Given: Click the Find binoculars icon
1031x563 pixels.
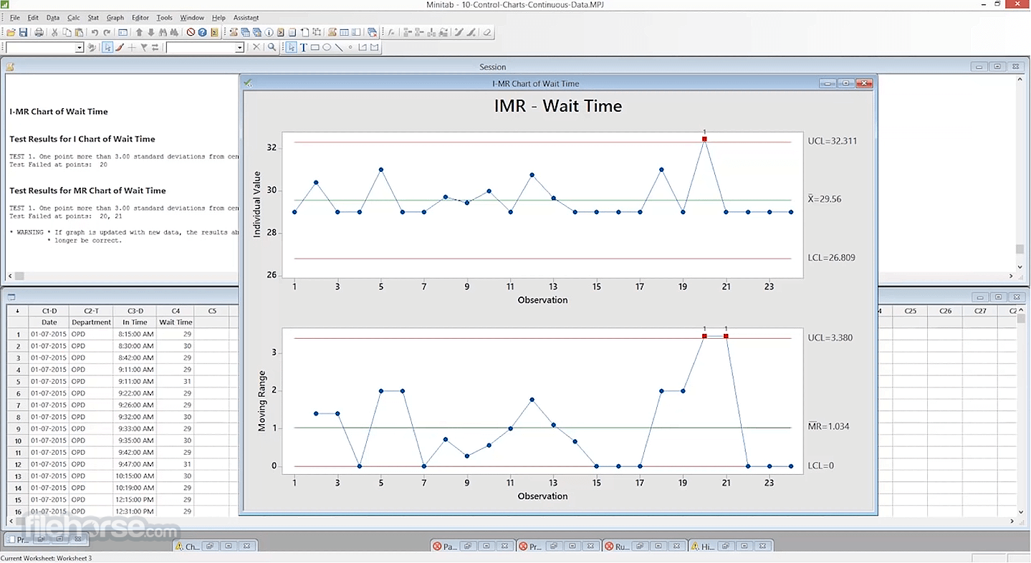Looking at the screenshot, I should click(x=163, y=32).
